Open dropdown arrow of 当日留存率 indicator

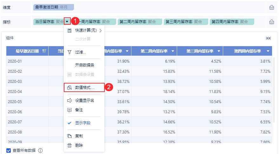click(x=67, y=22)
